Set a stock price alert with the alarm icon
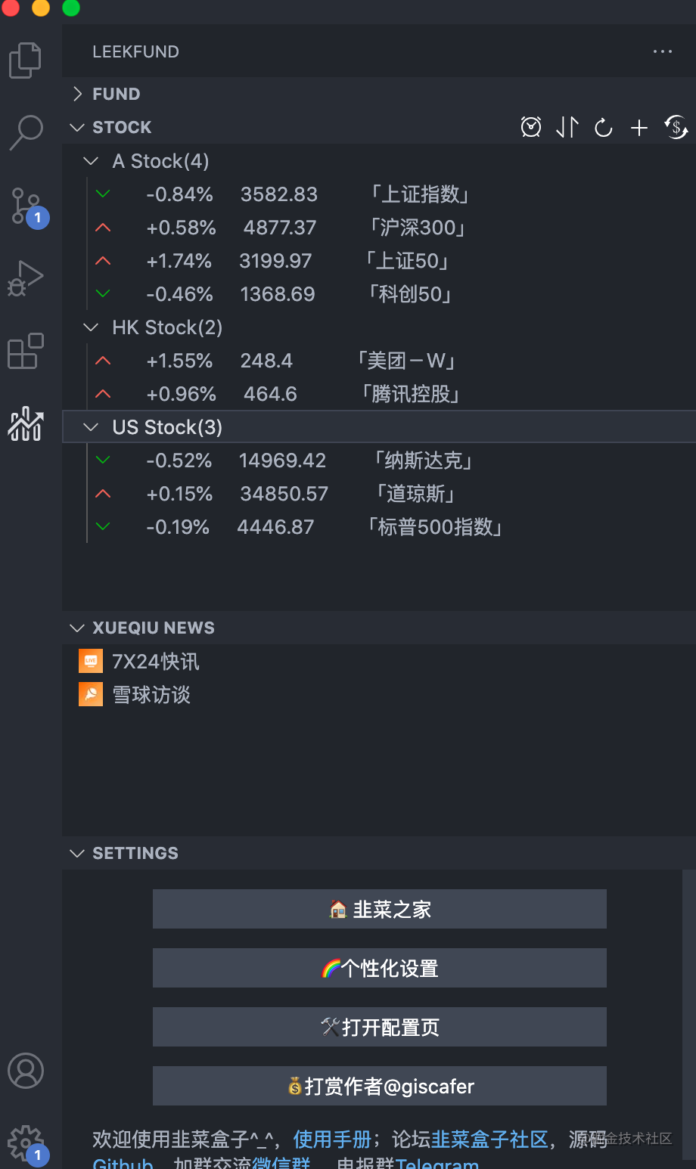Screen dimensions: 696x1169 [x=531, y=127]
